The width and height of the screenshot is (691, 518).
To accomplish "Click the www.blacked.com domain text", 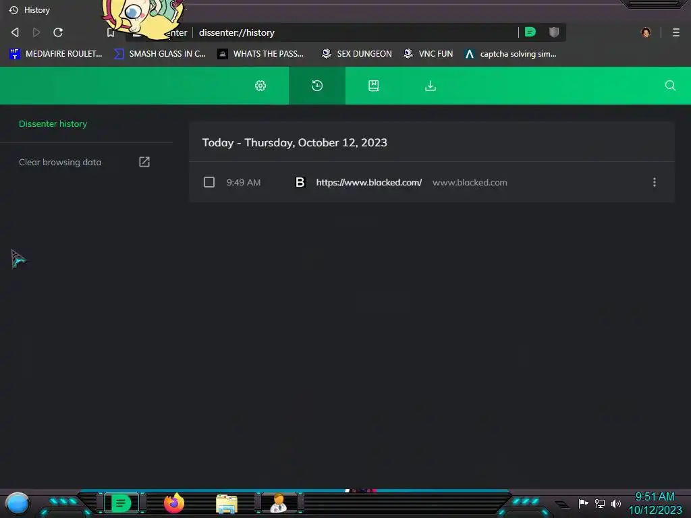I will click(470, 182).
